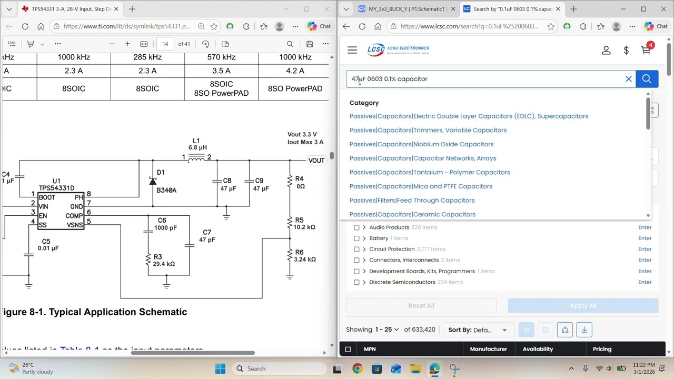Click the LCSC Electronics logo

point(399,50)
